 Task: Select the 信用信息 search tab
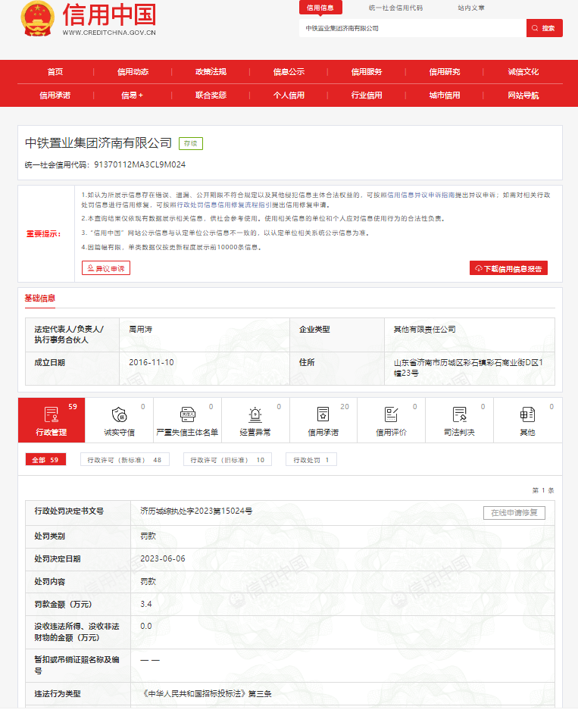[320, 8]
